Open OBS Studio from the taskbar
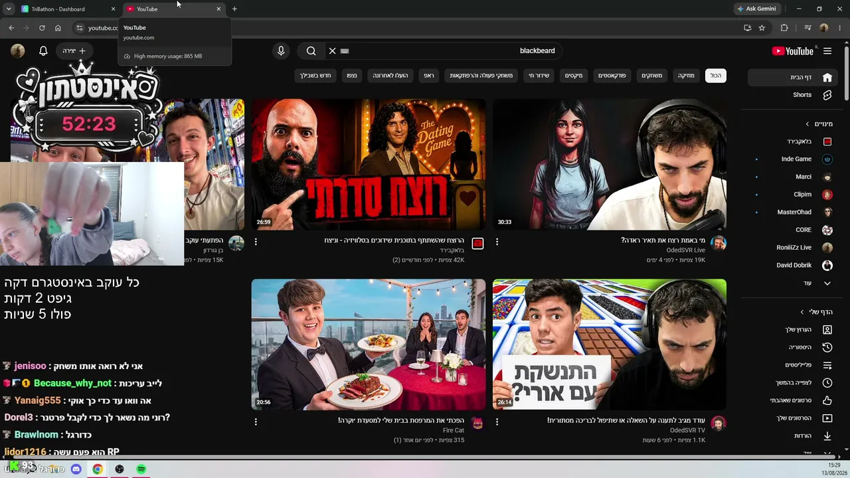The height and width of the screenshot is (478, 850). pos(120,469)
